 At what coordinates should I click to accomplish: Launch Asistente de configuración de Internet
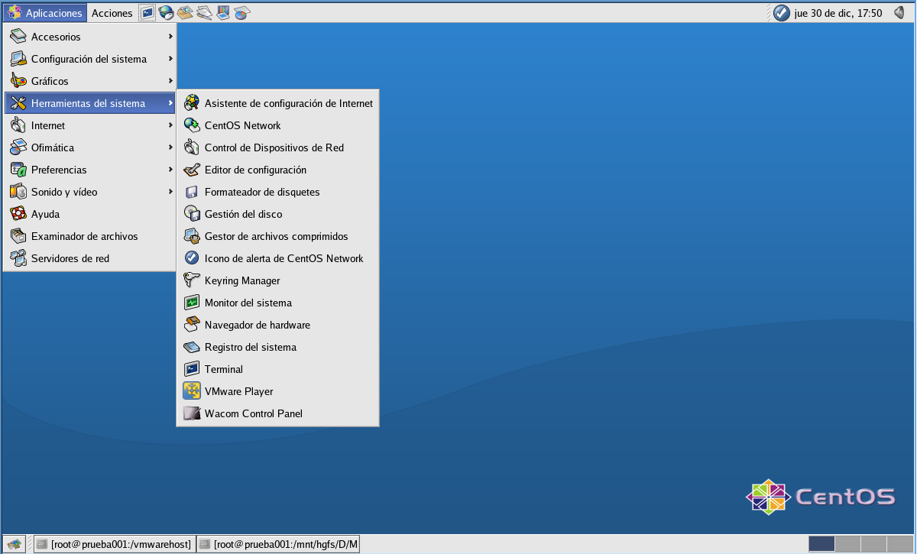[278, 103]
